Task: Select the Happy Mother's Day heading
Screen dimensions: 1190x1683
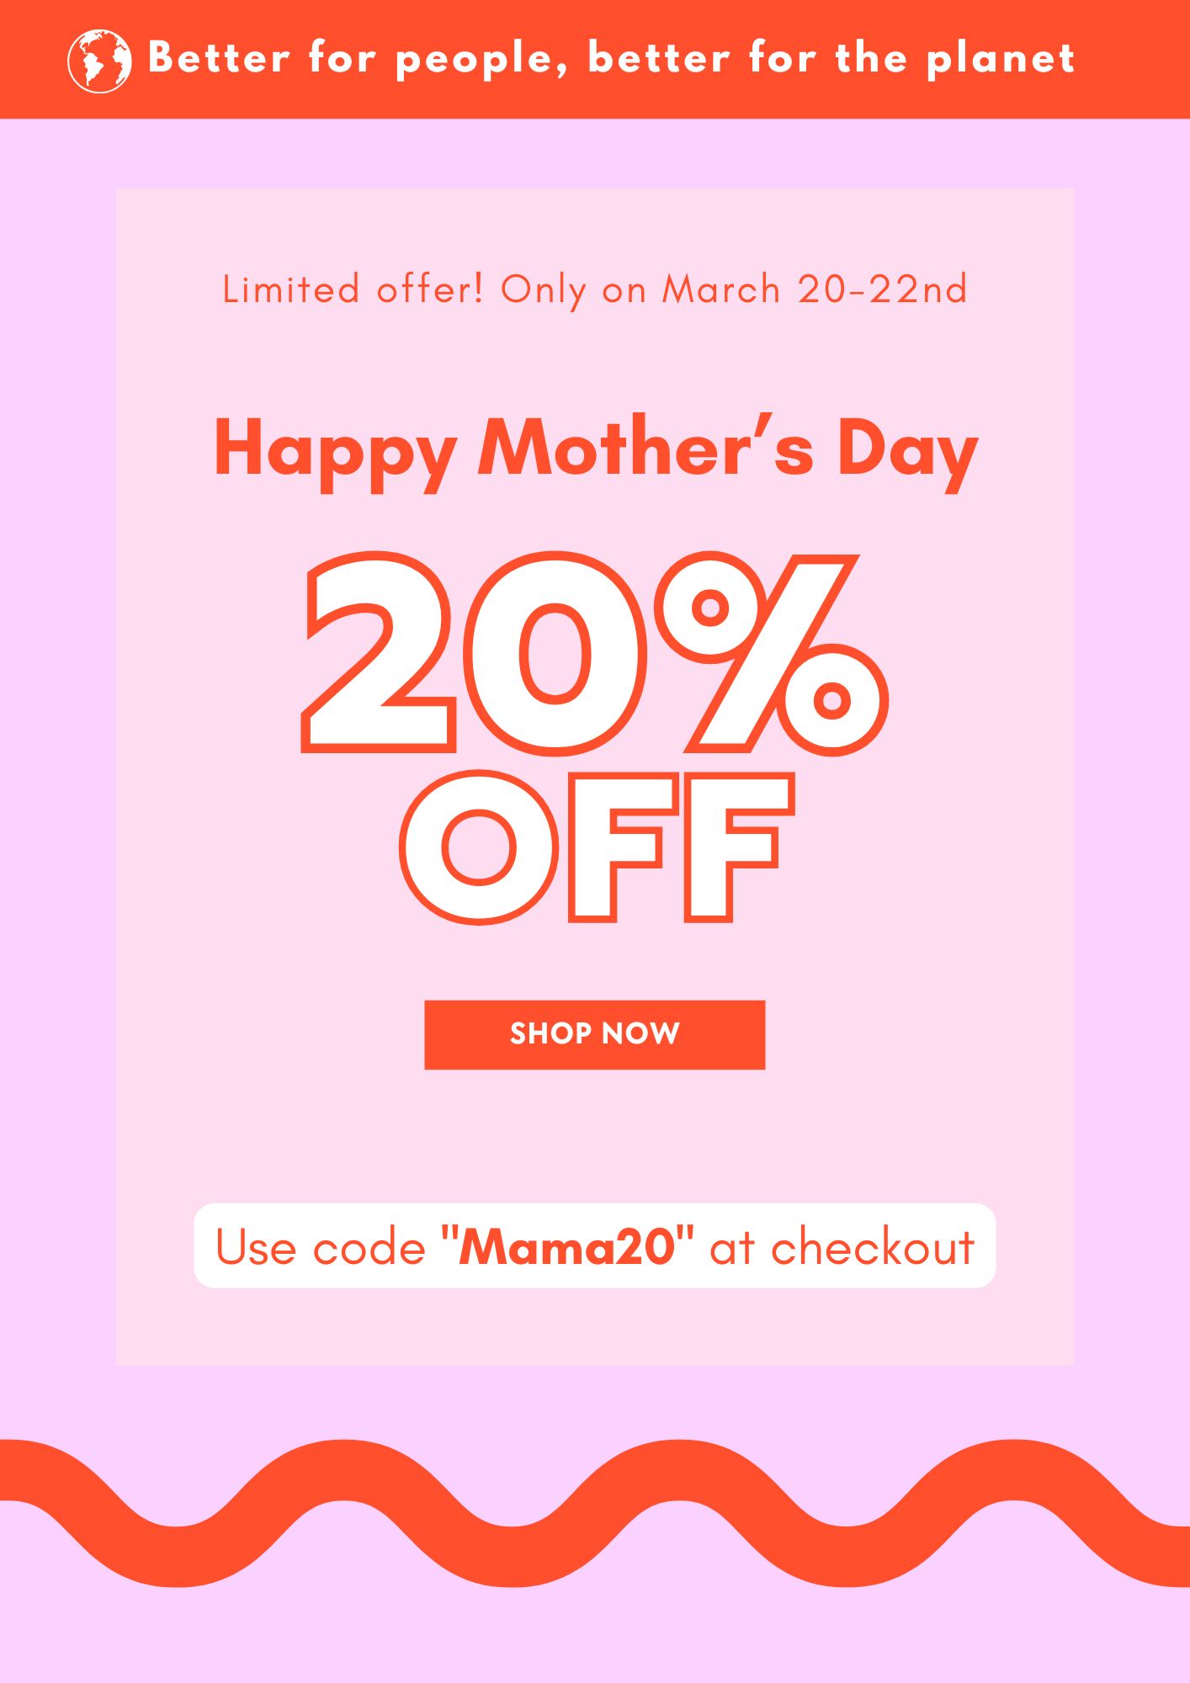Action: (x=596, y=452)
